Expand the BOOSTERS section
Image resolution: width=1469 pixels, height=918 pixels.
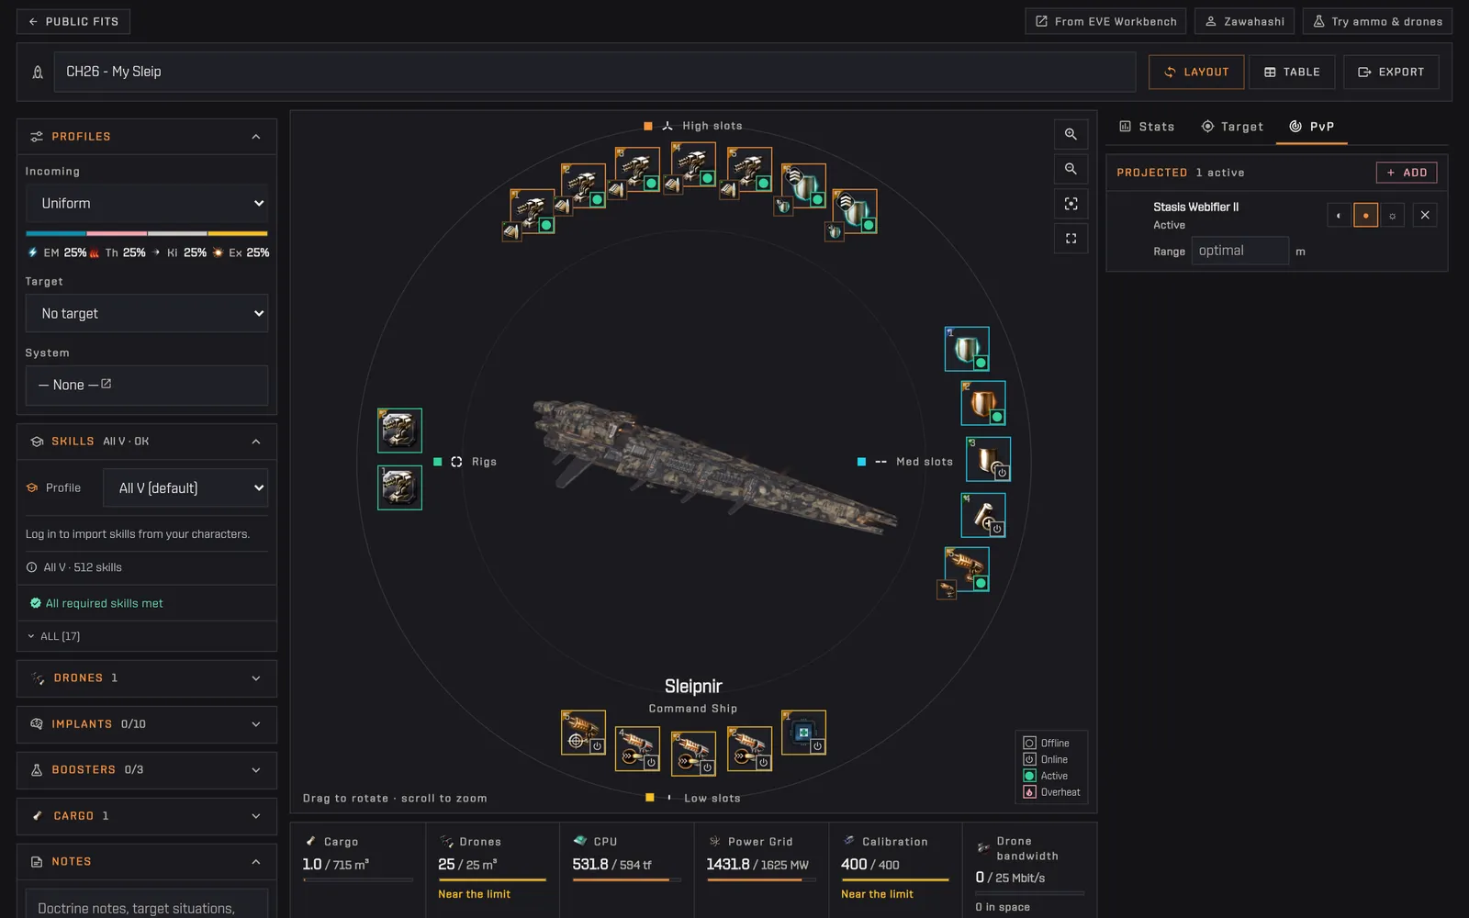pos(147,770)
